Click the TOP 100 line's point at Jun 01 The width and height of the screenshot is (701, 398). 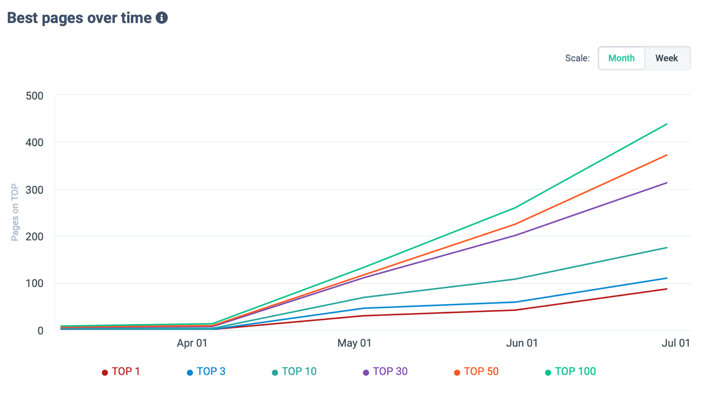[515, 208]
